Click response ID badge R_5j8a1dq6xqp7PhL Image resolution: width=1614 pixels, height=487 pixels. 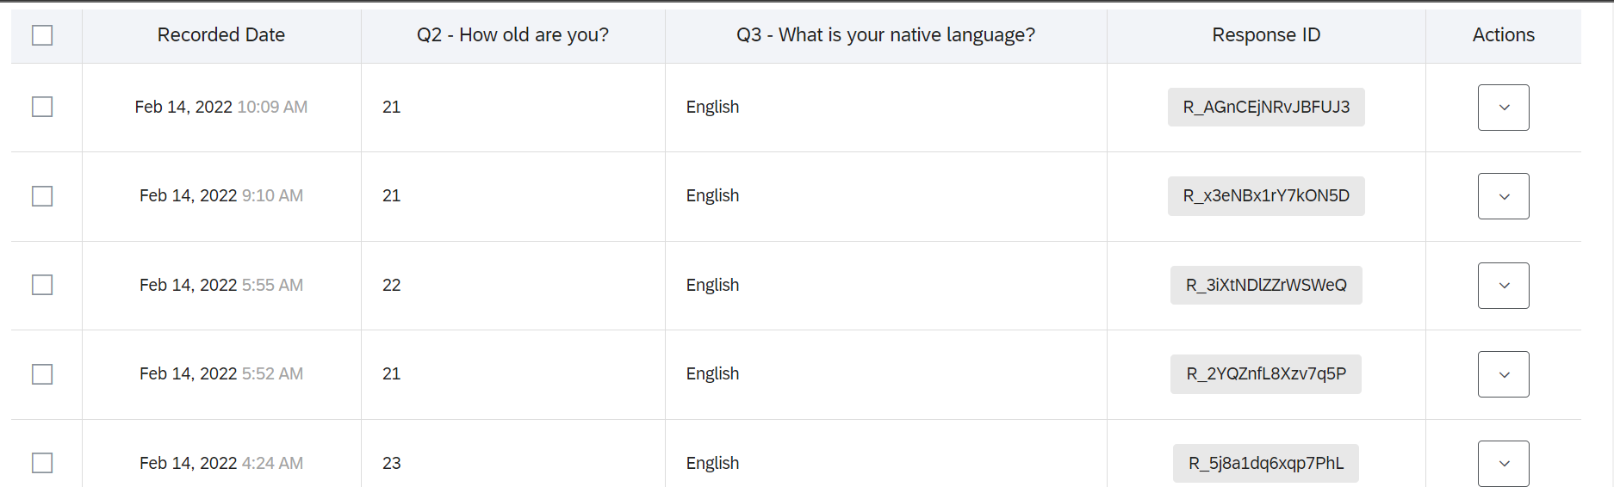pyautogui.click(x=1266, y=464)
